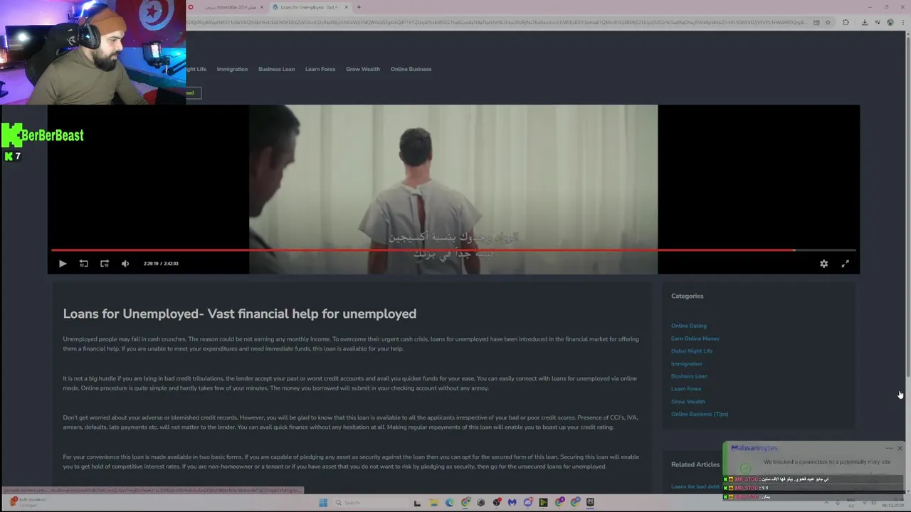Open Business Loan nav menu item
The width and height of the screenshot is (911, 512).
pos(276,69)
